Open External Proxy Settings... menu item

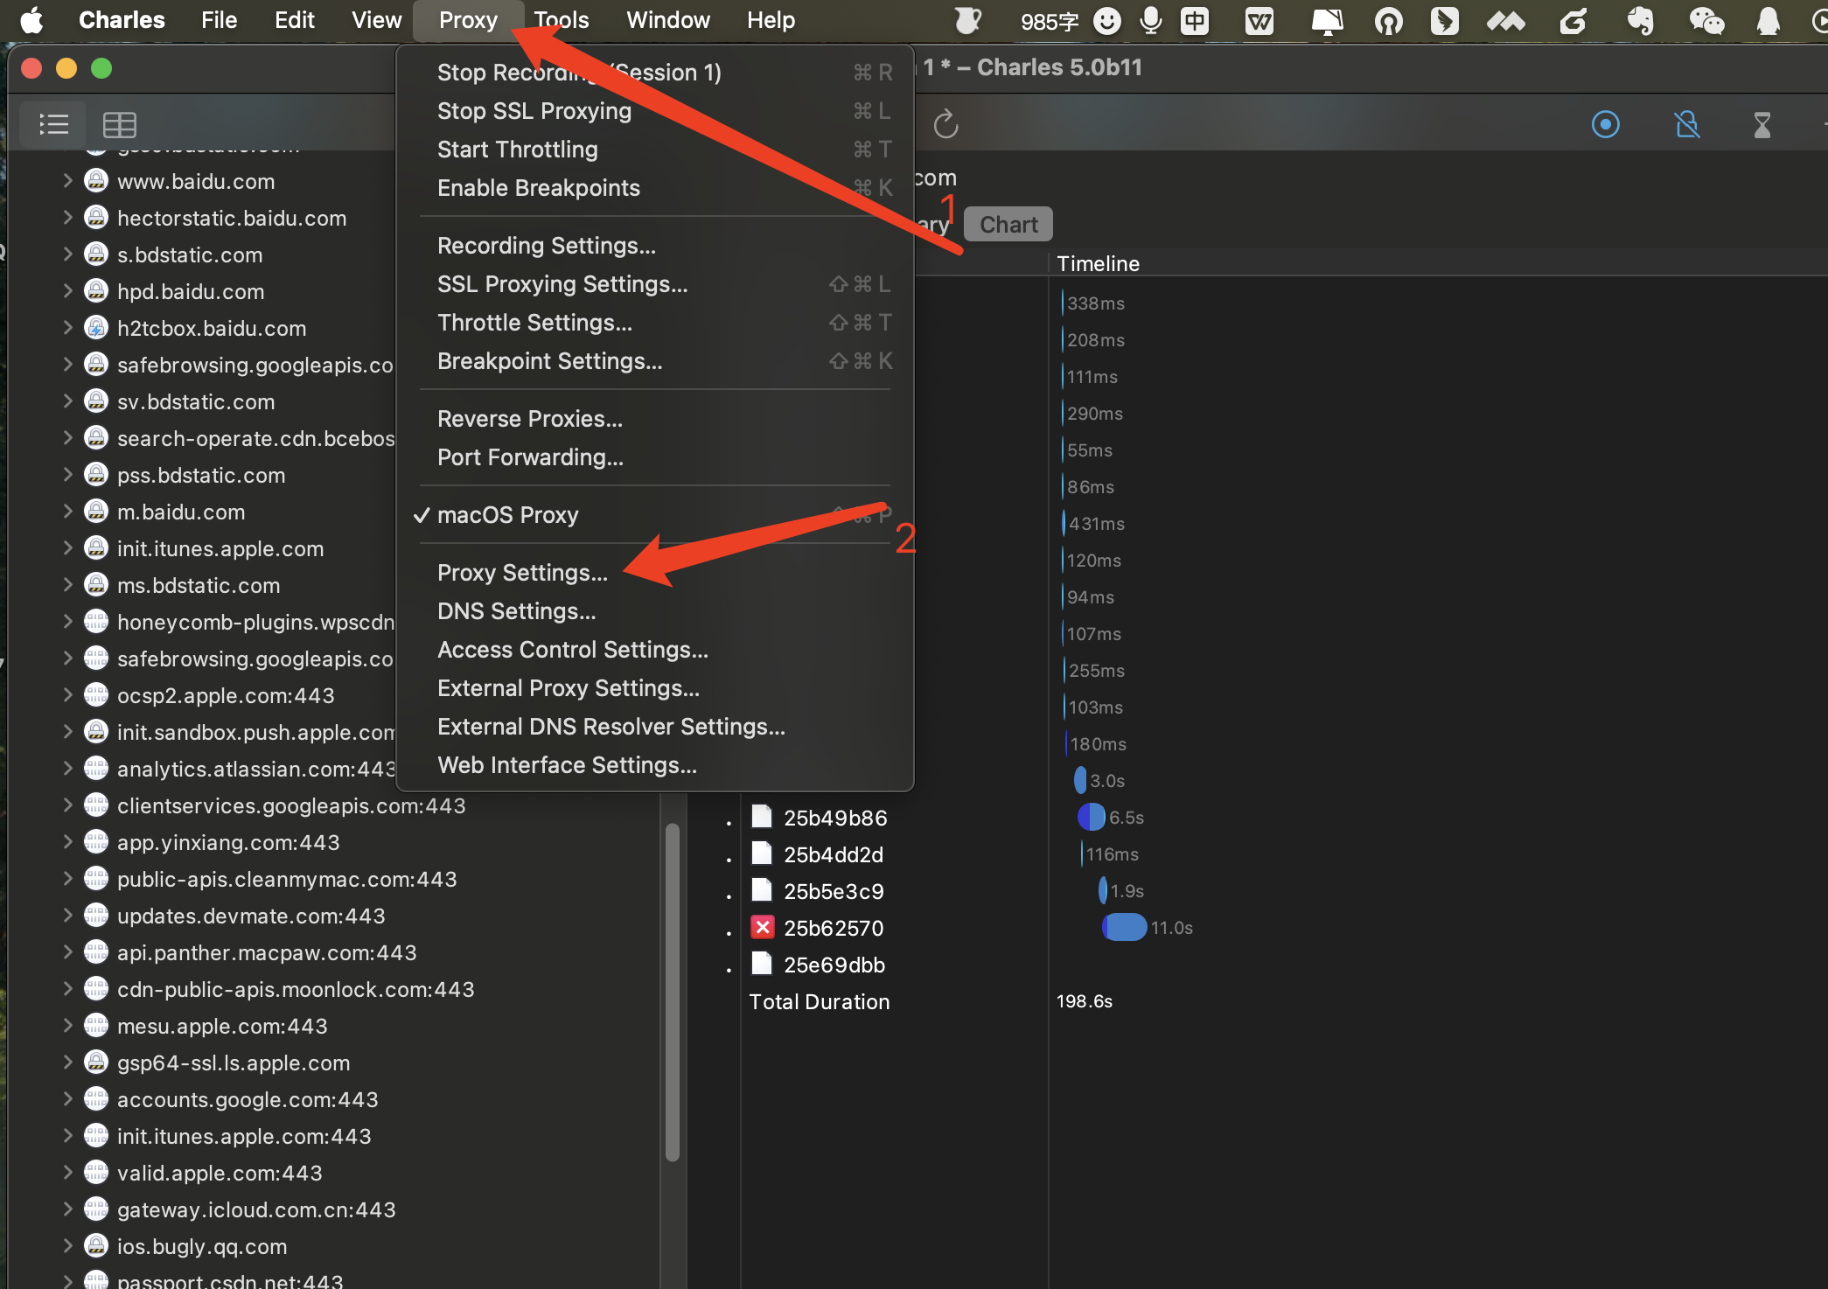pyautogui.click(x=654, y=688)
